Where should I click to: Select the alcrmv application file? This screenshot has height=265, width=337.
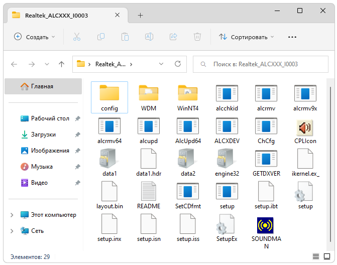click(x=266, y=97)
